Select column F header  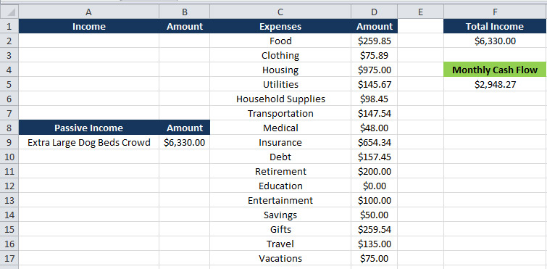(495, 12)
